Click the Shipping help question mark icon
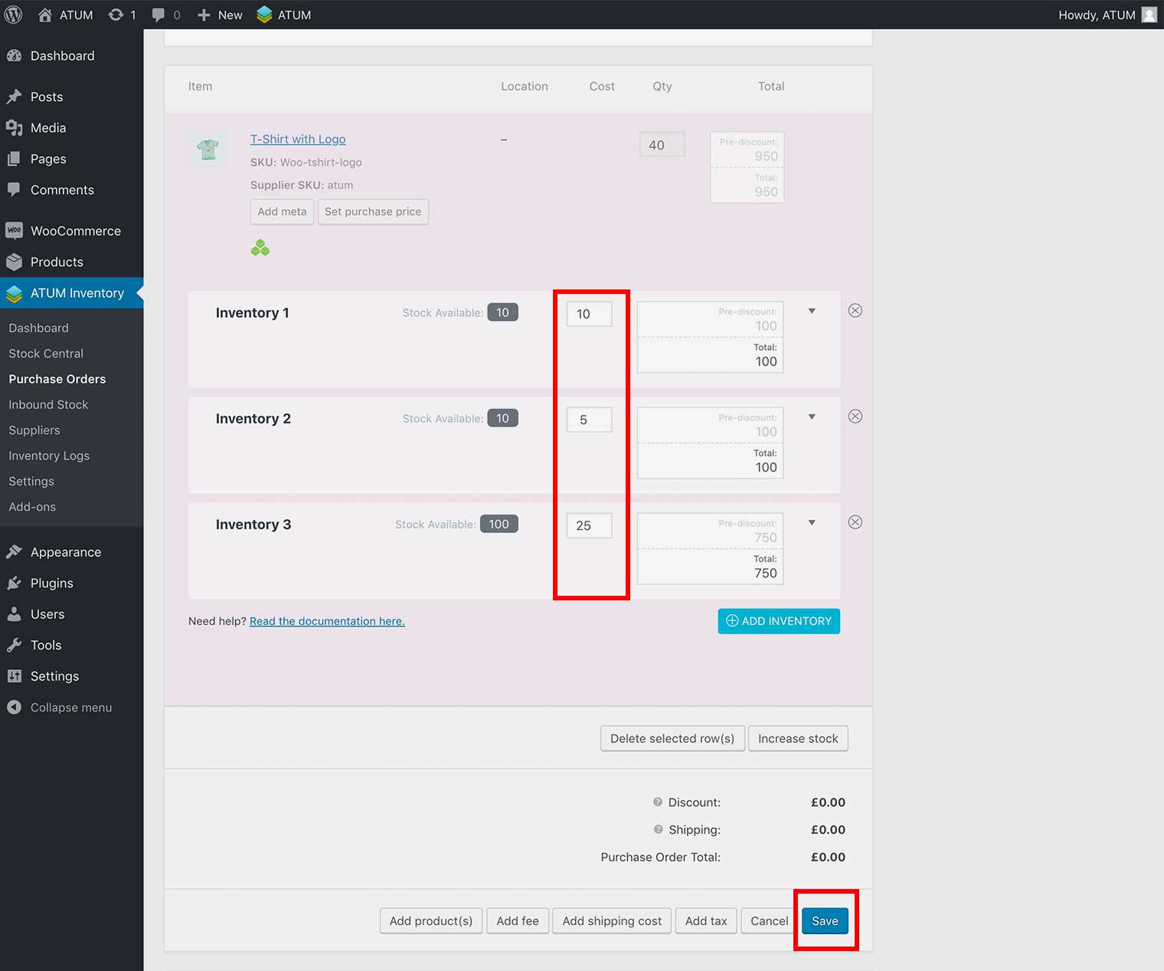 click(x=658, y=829)
